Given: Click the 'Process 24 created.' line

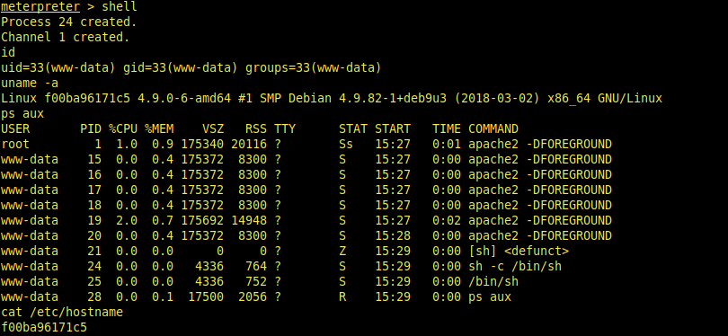Looking at the screenshot, I should pyautogui.click(x=68, y=22).
